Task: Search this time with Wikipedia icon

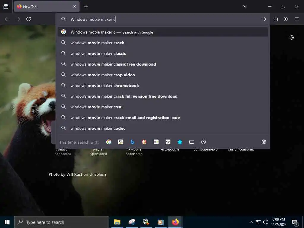Action: [168, 142]
